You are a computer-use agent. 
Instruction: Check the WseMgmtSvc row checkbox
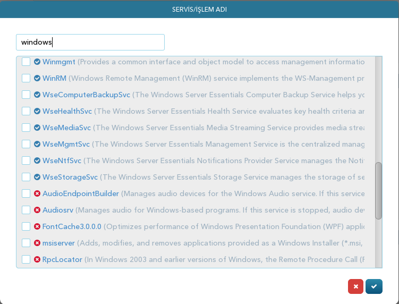pyautogui.click(x=26, y=144)
